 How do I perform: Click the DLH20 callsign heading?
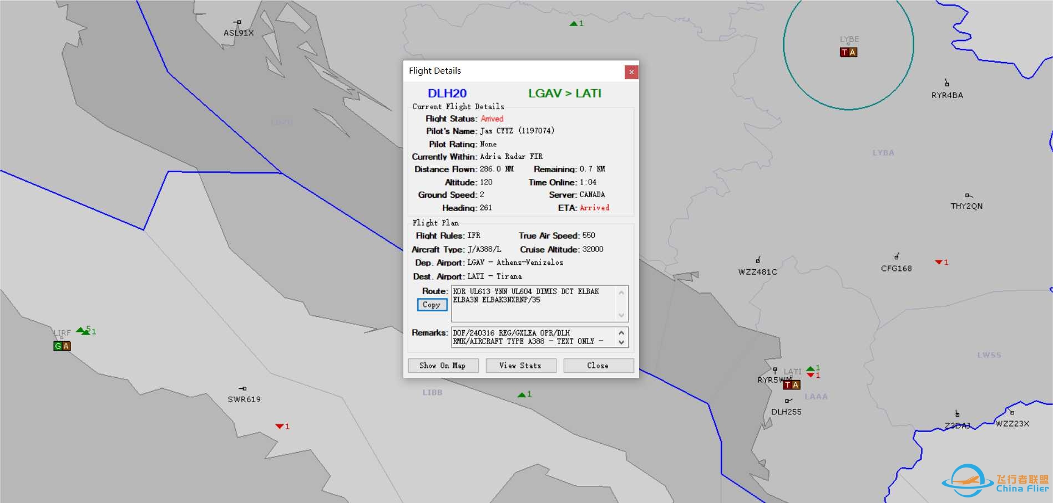coord(447,94)
